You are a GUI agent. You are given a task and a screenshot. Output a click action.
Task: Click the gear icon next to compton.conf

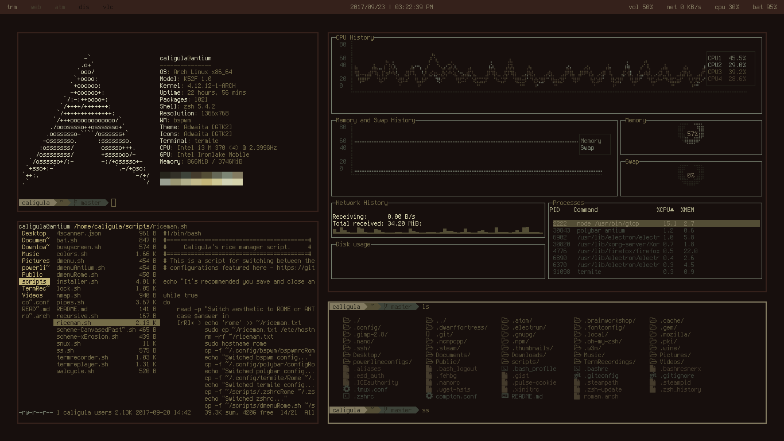click(428, 396)
